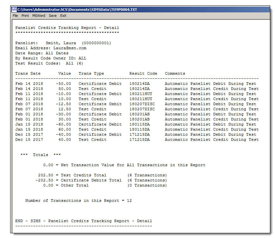Click the 40.00 Test Credit value
The width and height of the screenshot is (275, 238).
65,140
